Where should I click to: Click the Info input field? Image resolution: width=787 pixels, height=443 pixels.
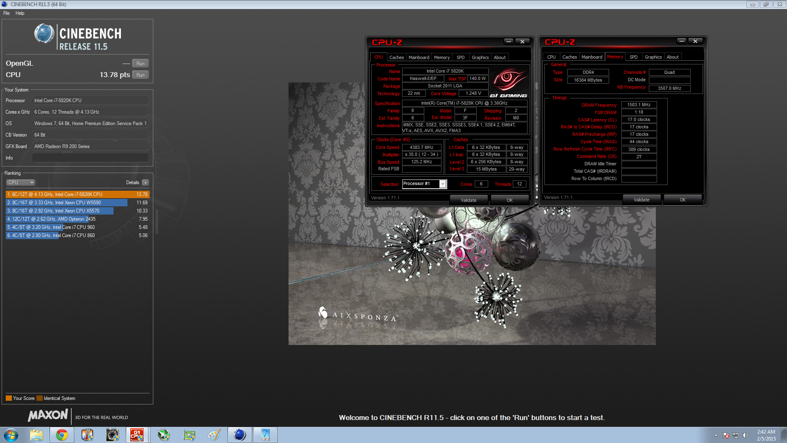[91, 158]
